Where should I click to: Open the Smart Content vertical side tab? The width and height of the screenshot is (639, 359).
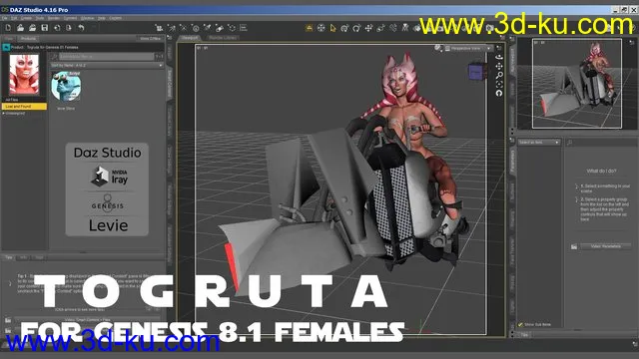(170, 84)
